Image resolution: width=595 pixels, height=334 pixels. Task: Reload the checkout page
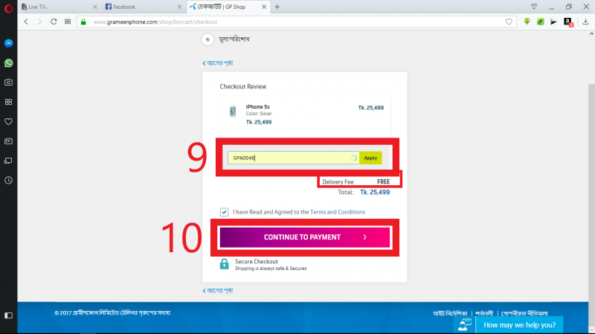tap(54, 22)
